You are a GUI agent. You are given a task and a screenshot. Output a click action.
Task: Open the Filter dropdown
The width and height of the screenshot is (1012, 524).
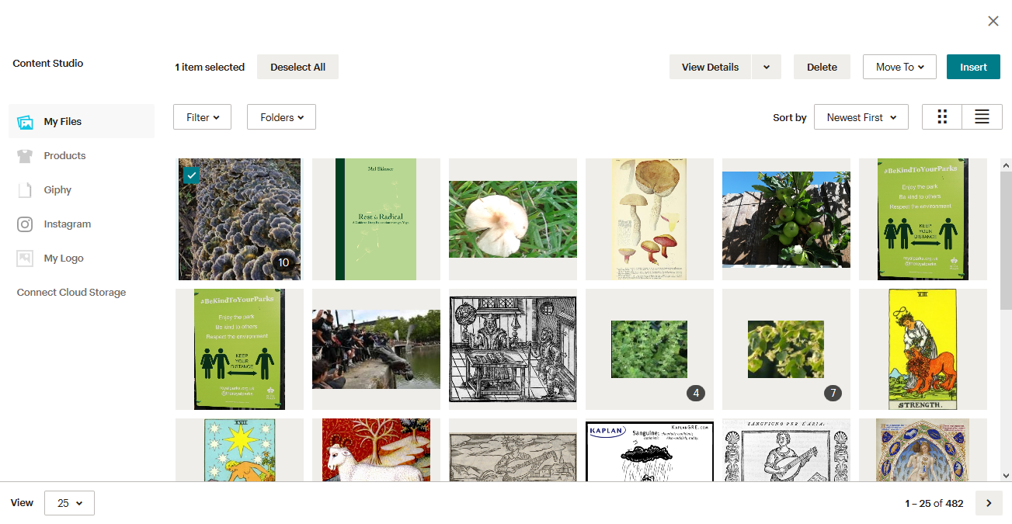coord(202,117)
